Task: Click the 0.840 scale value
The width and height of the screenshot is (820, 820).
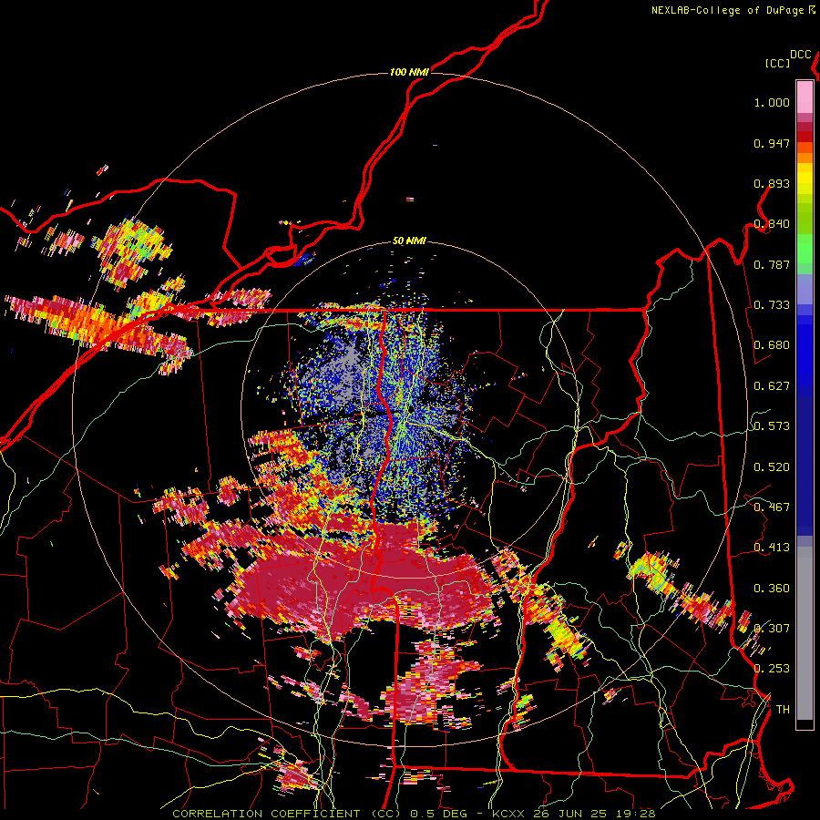Action: pos(772,224)
